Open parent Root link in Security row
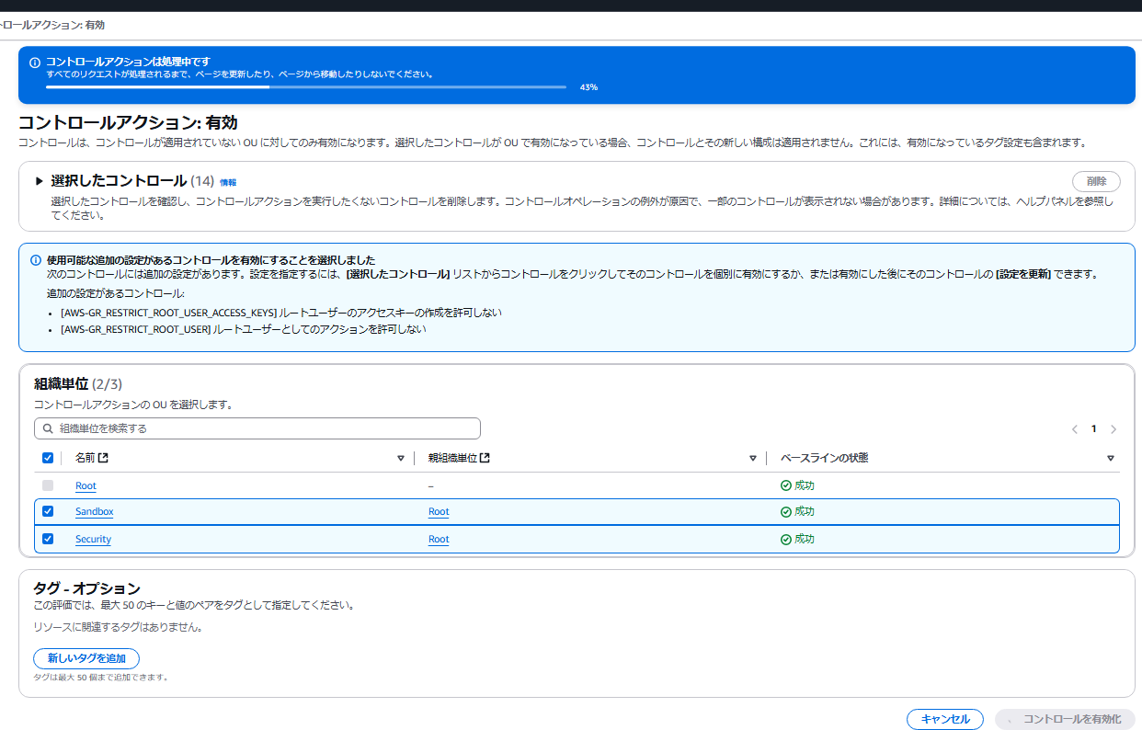 439,539
